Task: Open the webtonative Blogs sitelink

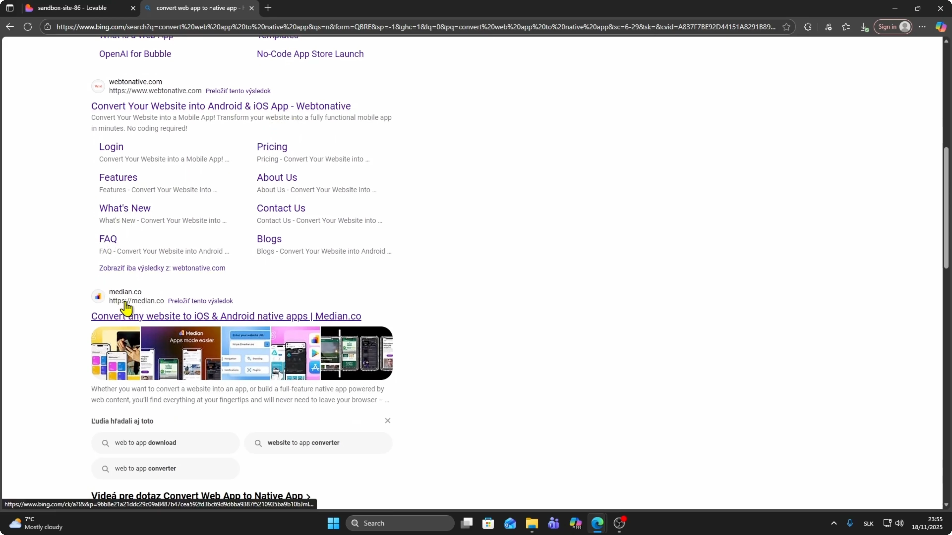Action: [x=269, y=239]
